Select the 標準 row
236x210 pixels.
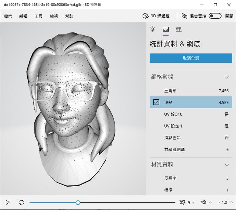tap(191, 190)
